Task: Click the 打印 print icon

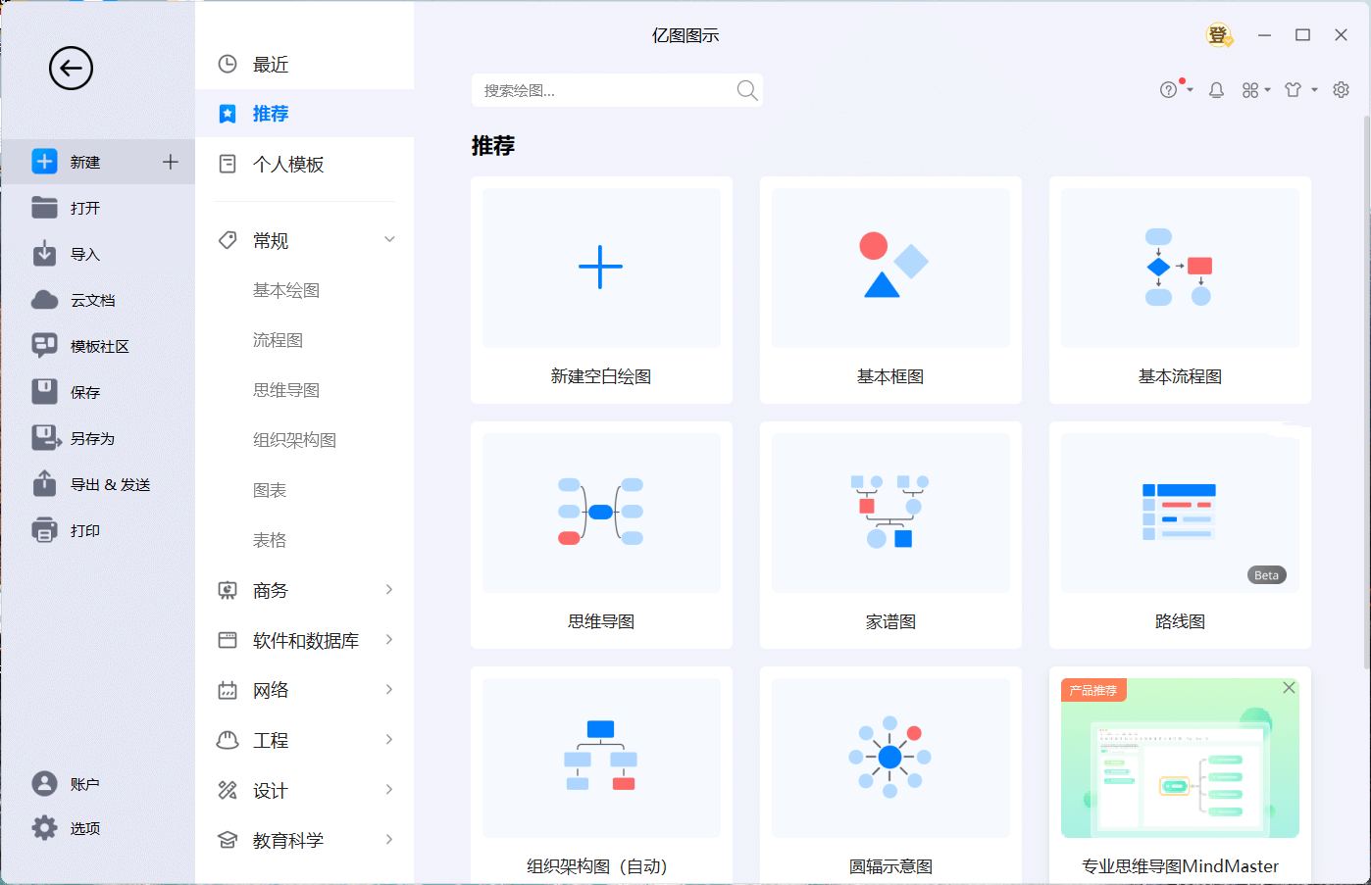Action: [x=43, y=529]
